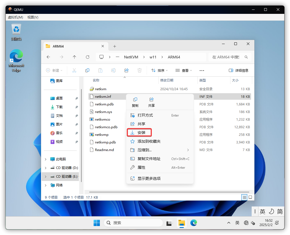Viewport: 290px width, 235px height.
Task: Switch to large icons view in status bar
Action: click(250, 197)
